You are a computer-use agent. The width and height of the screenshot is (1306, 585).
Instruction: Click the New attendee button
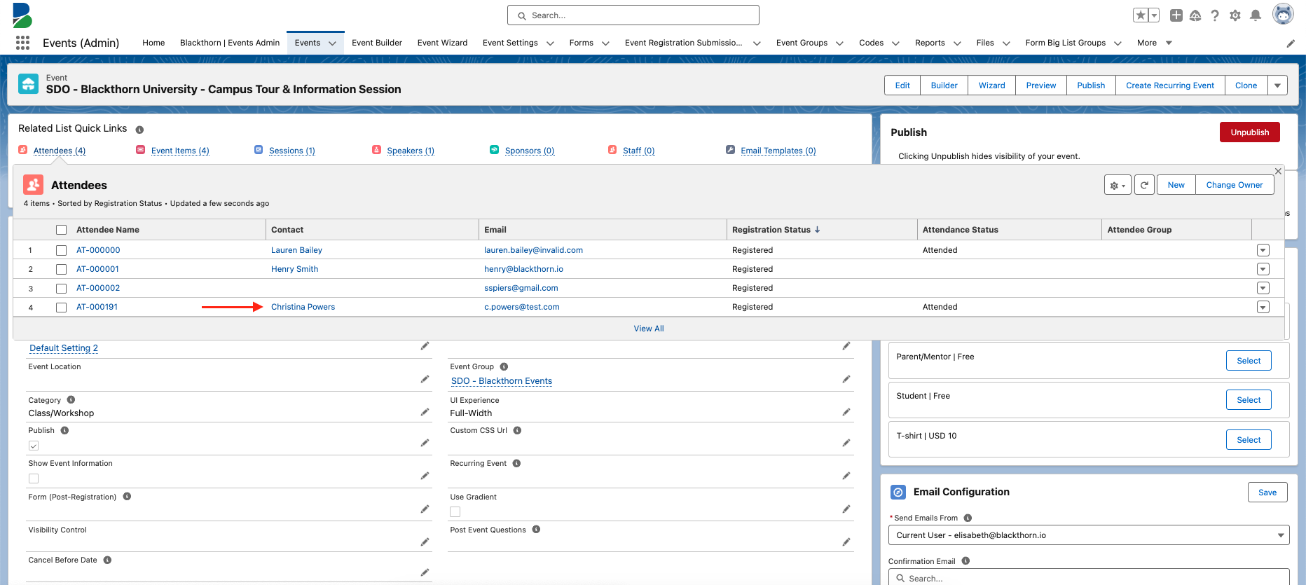click(x=1176, y=185)
